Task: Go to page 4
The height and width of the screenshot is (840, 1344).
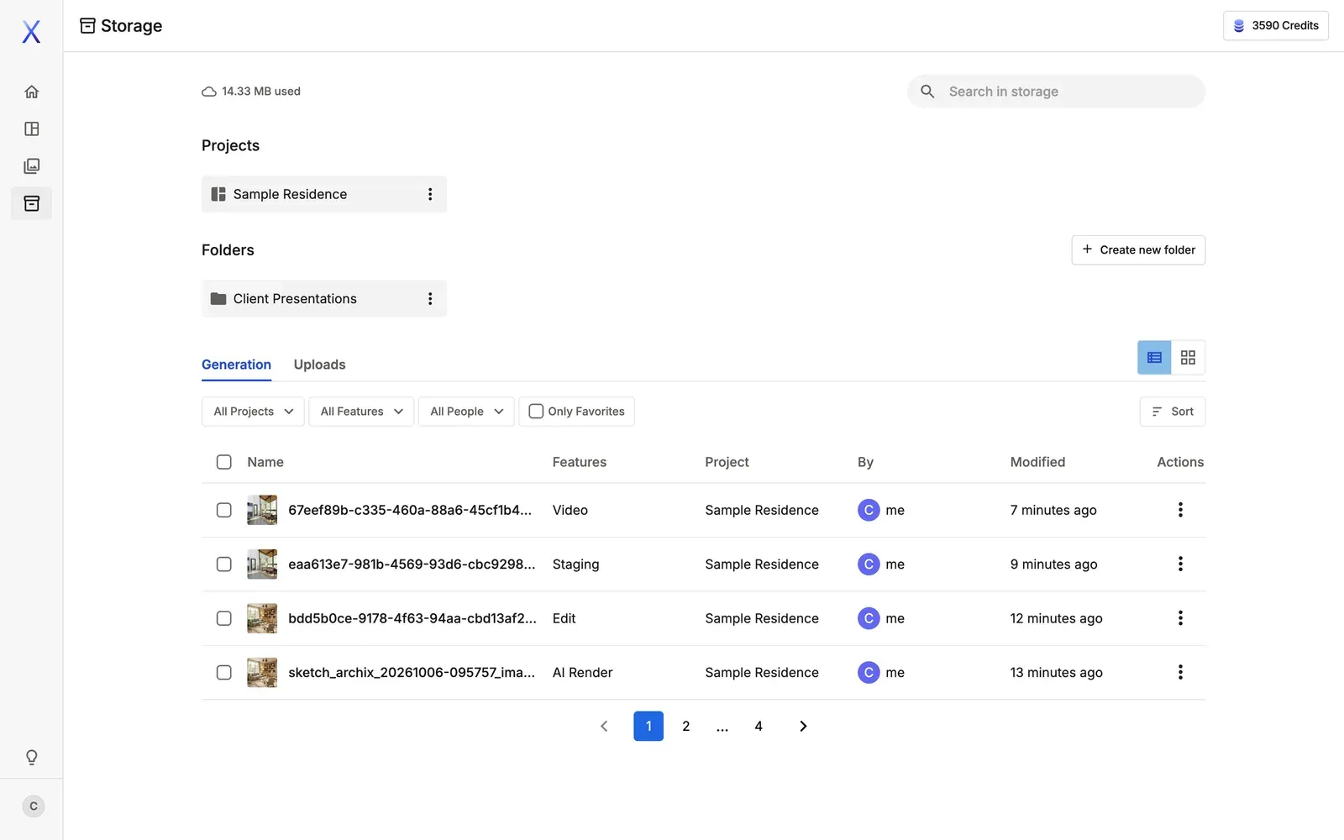Action: pos(759,726)
